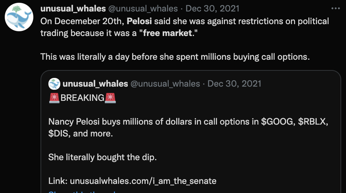Open the tweet's three-dot more options menu

[336, 9]
